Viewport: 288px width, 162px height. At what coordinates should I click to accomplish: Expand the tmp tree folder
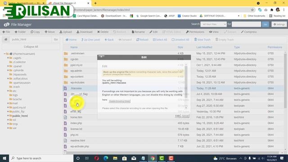pos(8,124)
